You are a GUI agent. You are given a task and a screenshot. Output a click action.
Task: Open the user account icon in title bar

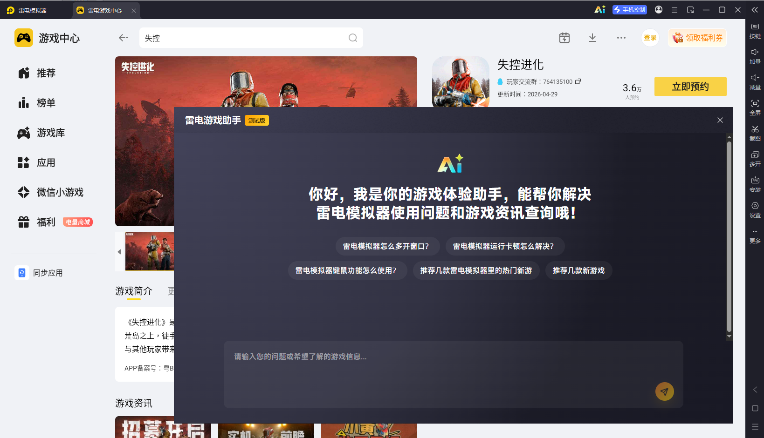(x=659, y=10)
